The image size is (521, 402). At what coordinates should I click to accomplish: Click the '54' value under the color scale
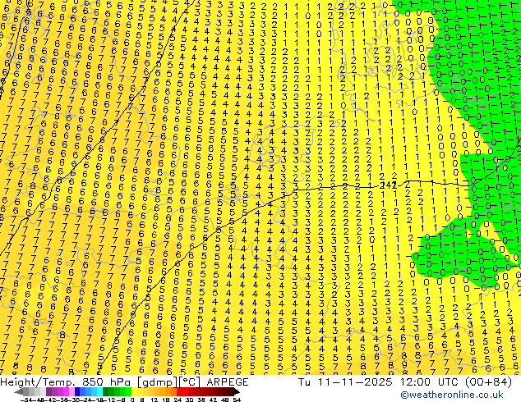point(237,400)
